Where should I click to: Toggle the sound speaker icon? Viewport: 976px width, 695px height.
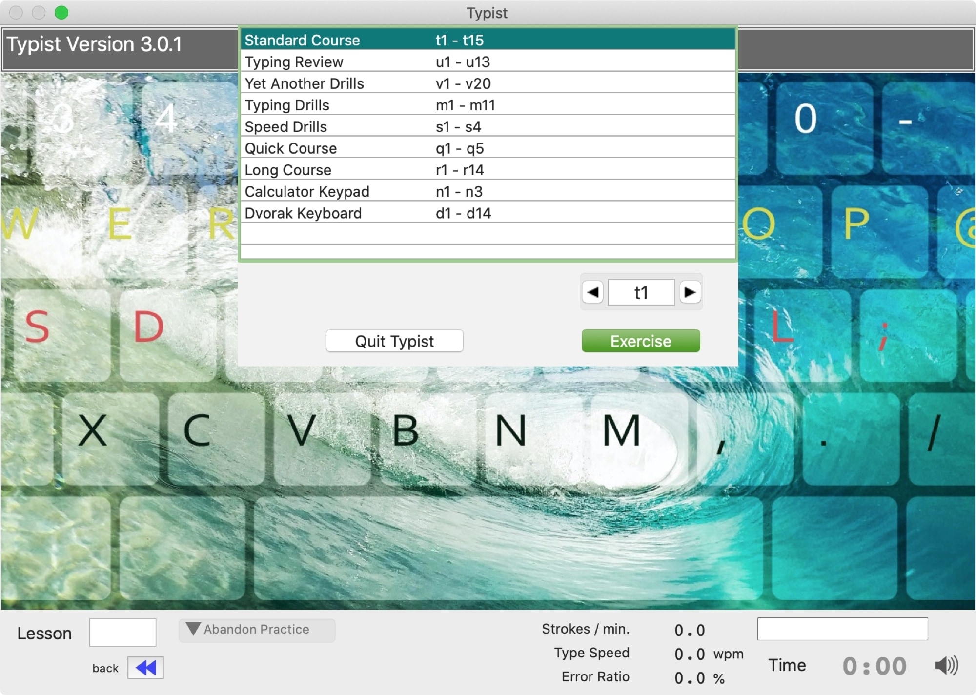946,665
